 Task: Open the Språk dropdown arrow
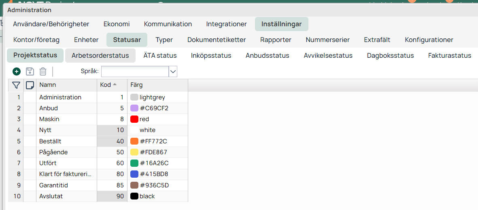pyautogui.click(x=173, y=71)
